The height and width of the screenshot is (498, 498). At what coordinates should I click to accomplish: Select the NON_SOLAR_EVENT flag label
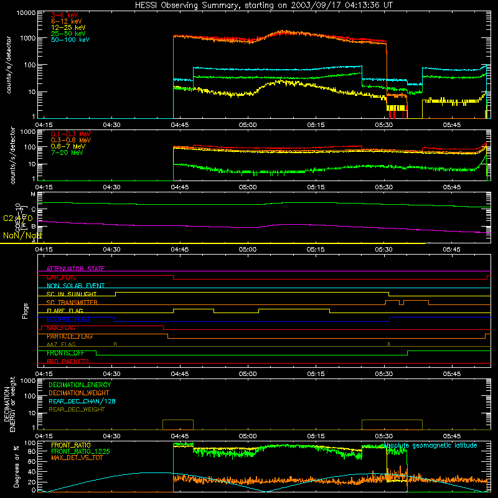[x=75, y=286]
